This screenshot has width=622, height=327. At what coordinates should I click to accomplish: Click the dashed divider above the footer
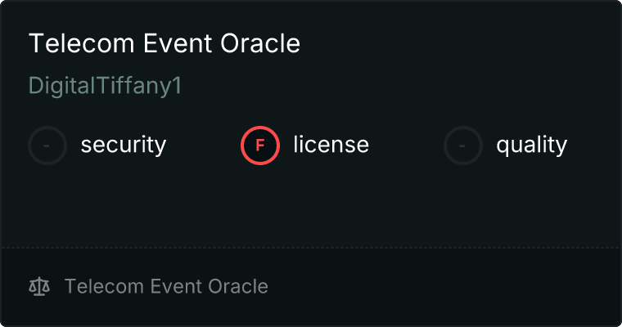(311, 247)
